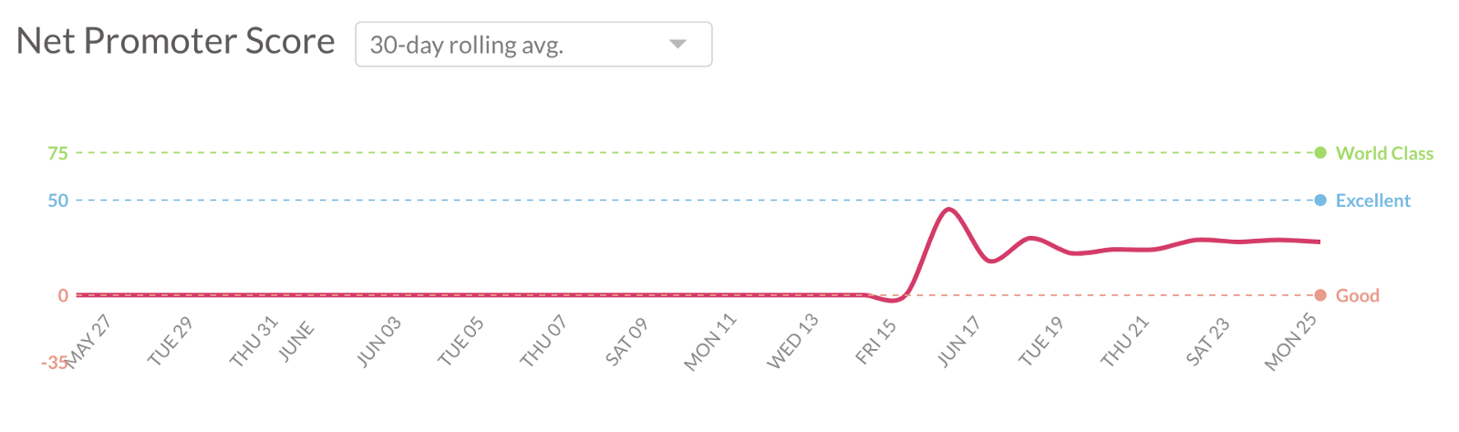Click the NPS line peak near JUN 17

[949, 210]
